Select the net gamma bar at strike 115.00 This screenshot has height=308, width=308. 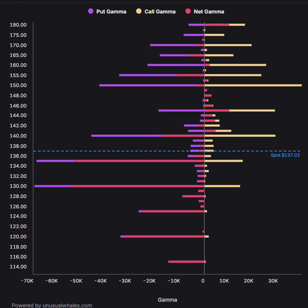187,262
